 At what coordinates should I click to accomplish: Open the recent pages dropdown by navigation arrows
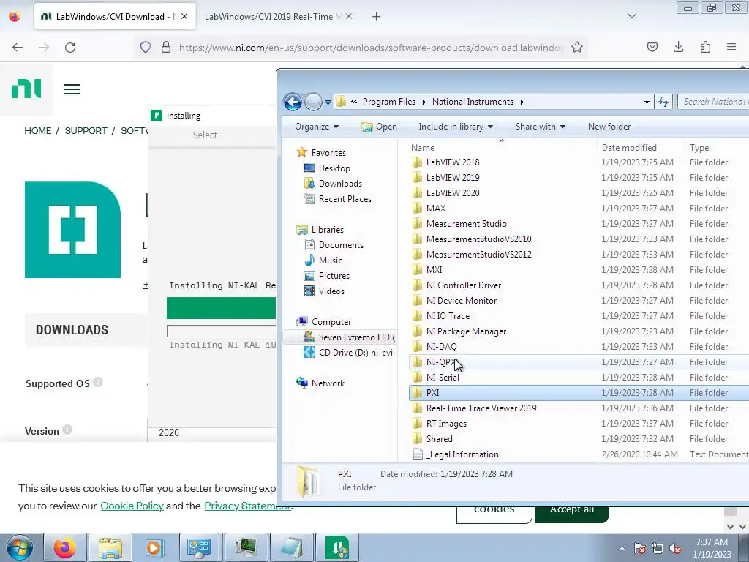click(328, 102)
